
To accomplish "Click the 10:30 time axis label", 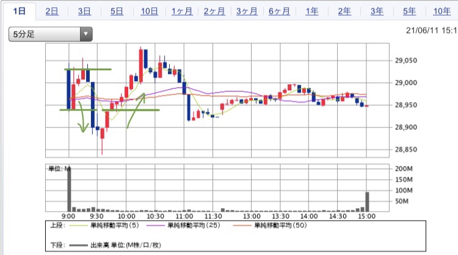I will [155, 216].
